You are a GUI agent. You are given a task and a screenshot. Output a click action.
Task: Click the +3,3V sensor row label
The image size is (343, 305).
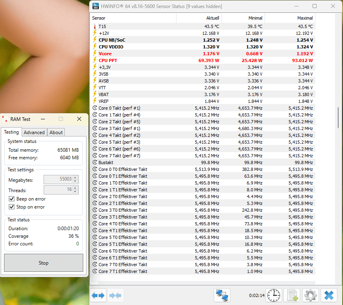pyautogui.click(x=104, y=67)
